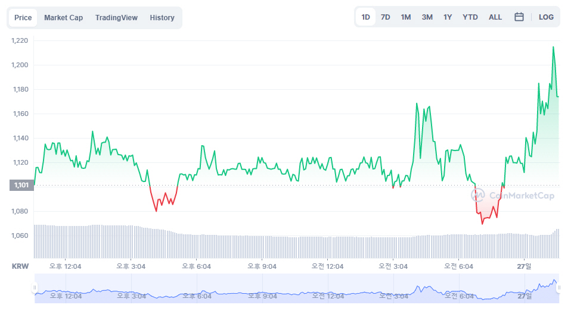The height and width of the screenshot is (311, 574).
Task: Click the 1,101 price label marker
Action: (20, 186)
